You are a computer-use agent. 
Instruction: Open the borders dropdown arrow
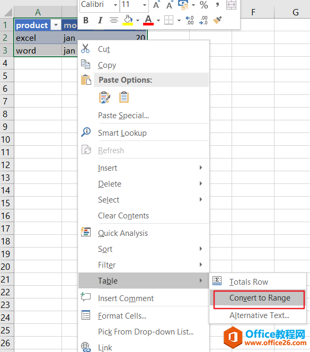[x=179, y=21]
